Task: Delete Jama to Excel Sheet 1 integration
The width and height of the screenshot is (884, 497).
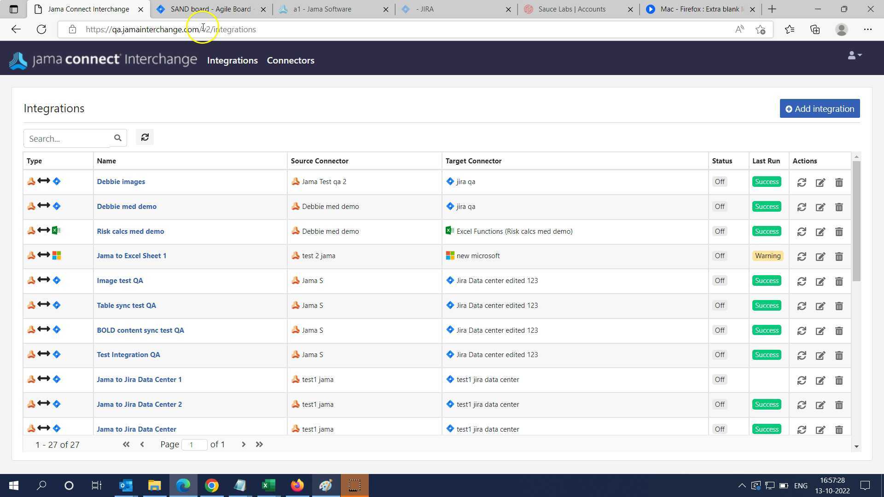Action: pyautogui.click(x=839, y=256)
